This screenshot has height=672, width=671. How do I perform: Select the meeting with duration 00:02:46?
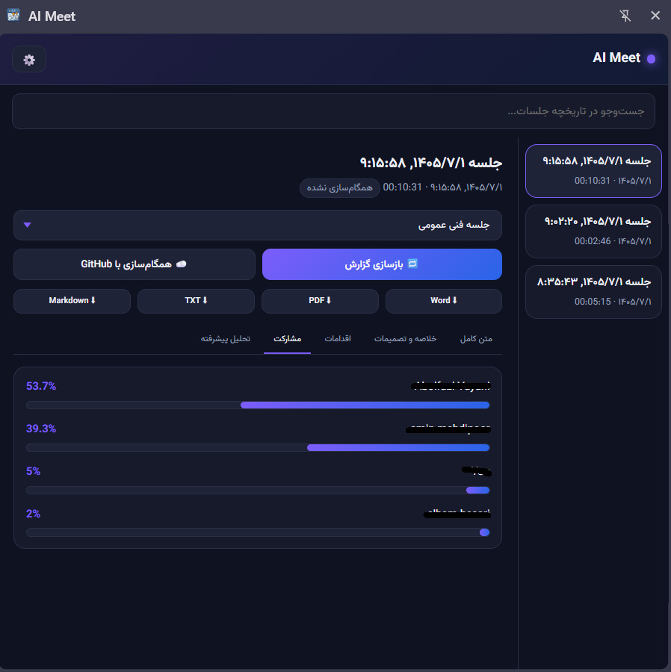(x=593, y=231)
